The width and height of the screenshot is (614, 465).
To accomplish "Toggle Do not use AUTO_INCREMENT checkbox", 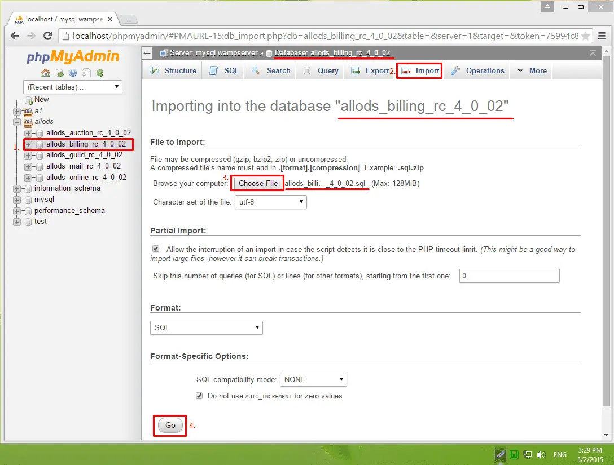I will point(199,396).
